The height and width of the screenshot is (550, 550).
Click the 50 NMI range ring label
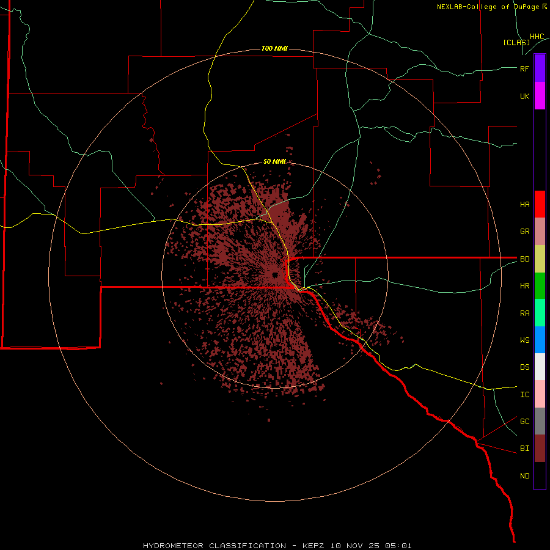pyautogui.click(x=274, y=161)
